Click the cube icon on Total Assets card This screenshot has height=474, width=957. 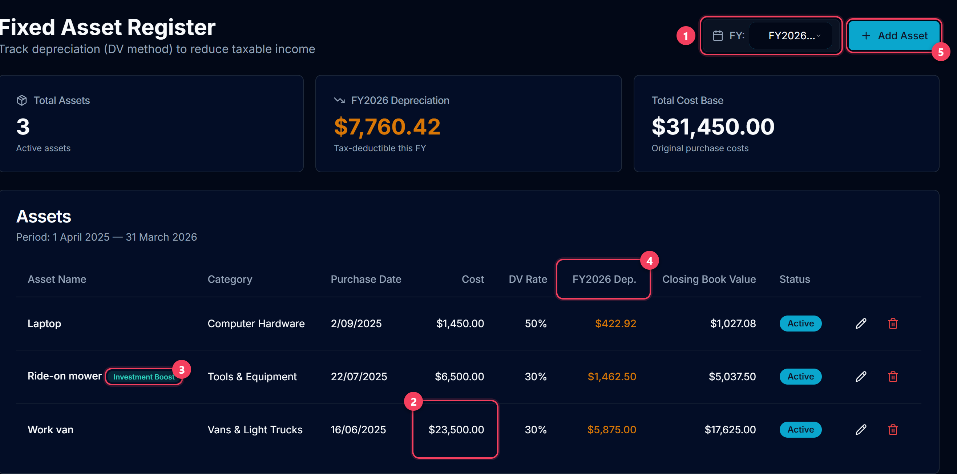22,100
